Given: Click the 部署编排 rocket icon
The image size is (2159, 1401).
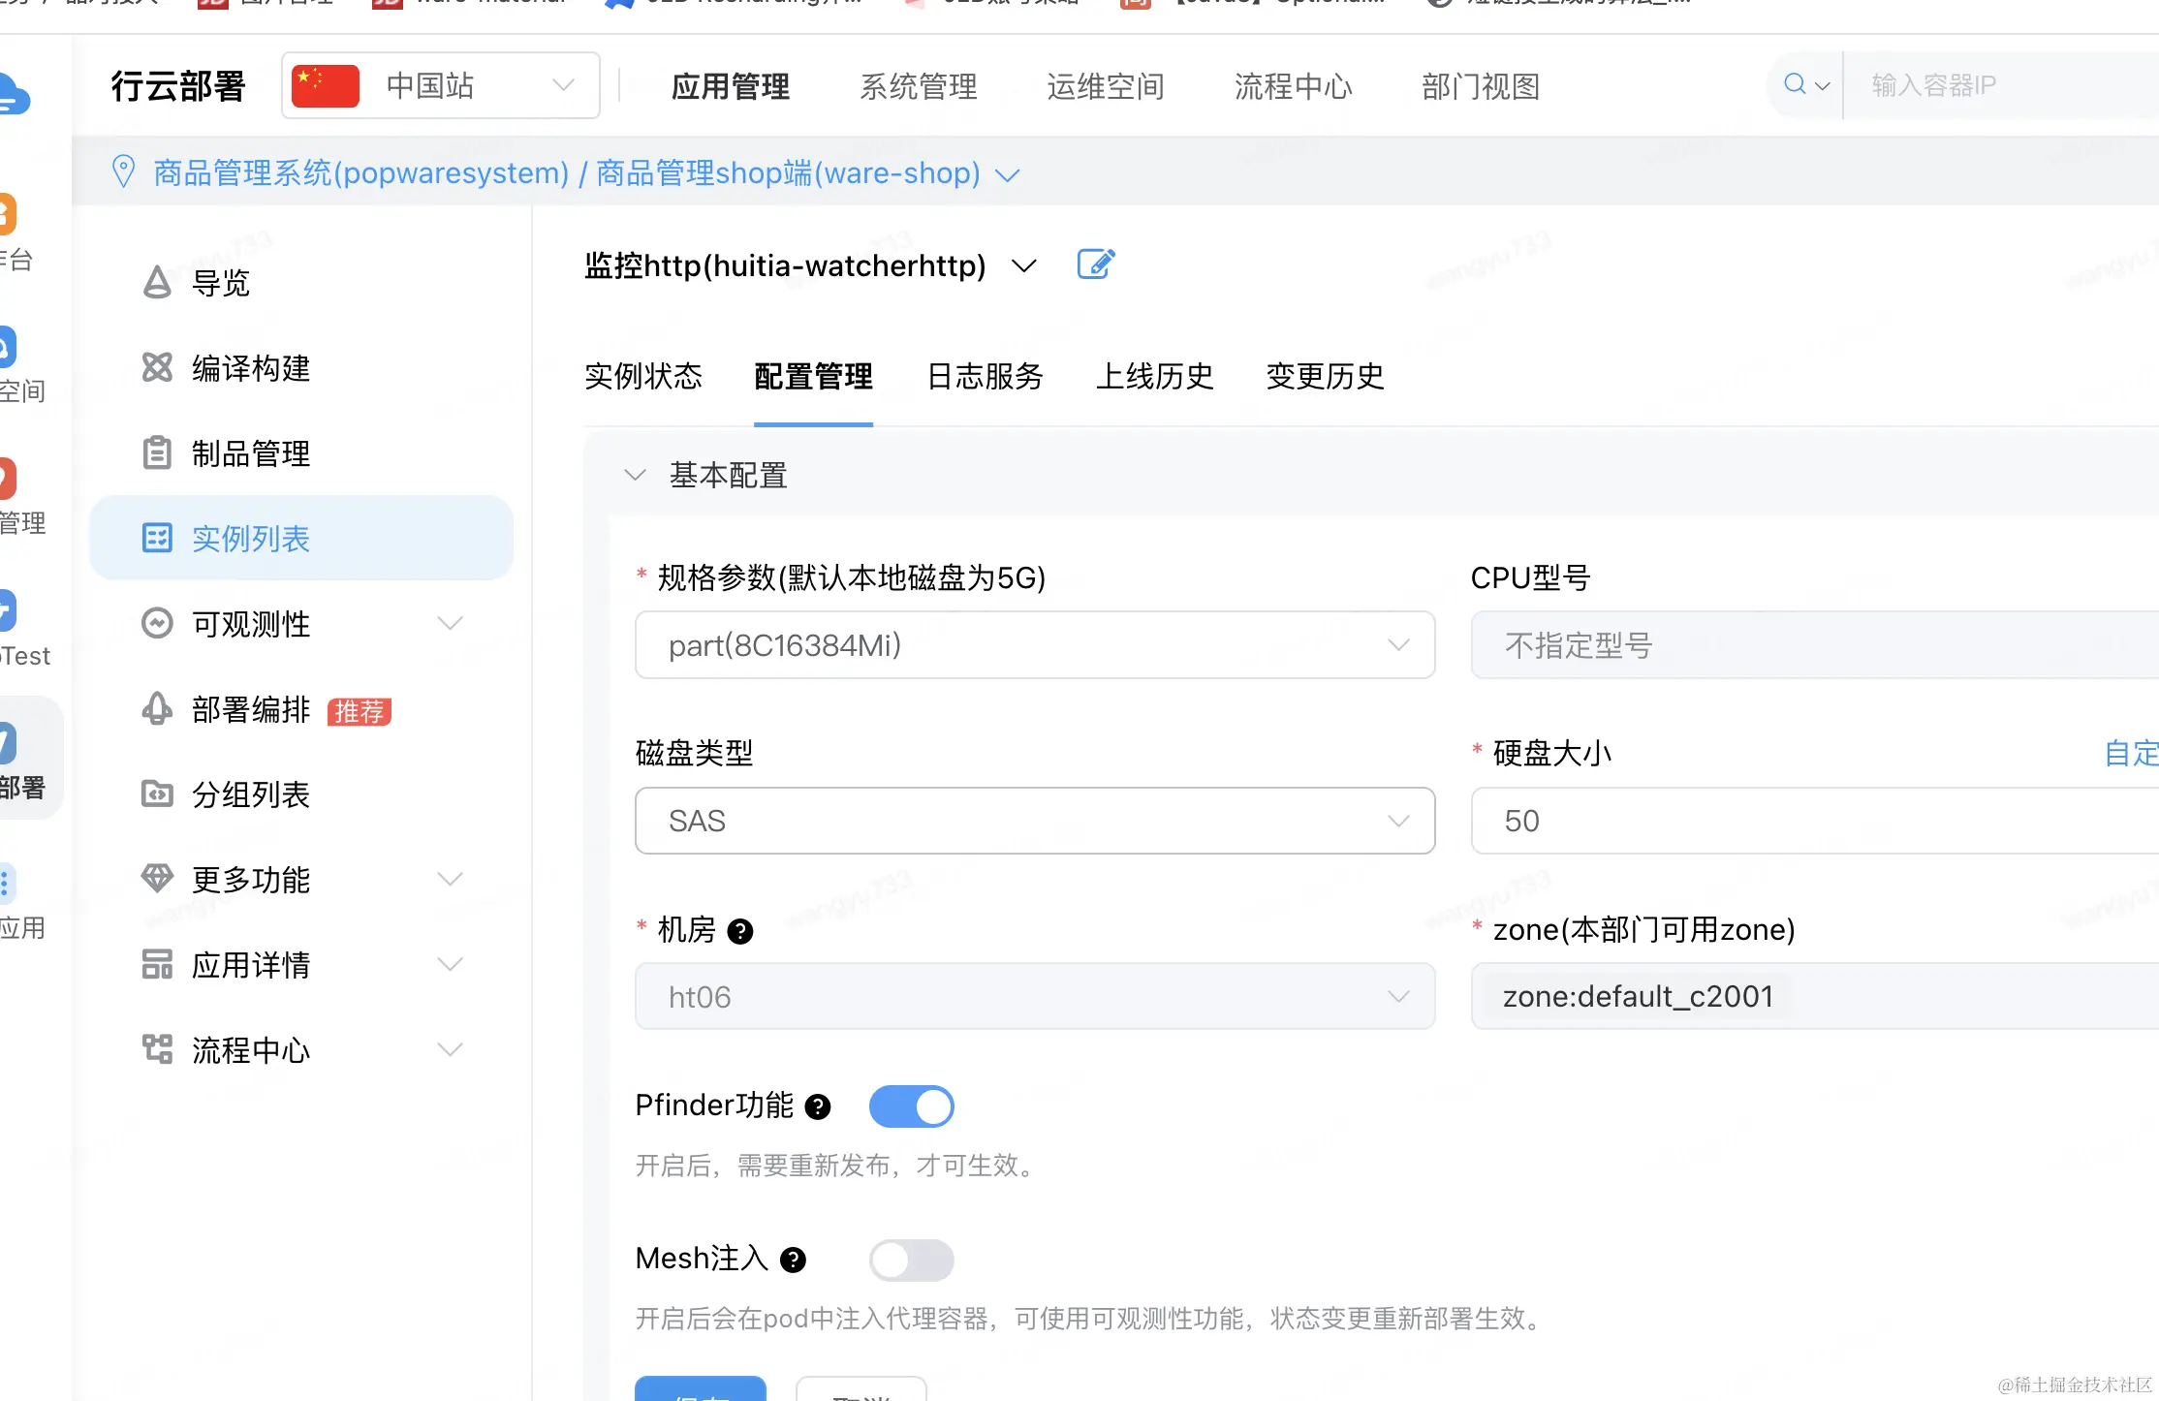Looking at the screenshot, I should click(x=157, y=709).
